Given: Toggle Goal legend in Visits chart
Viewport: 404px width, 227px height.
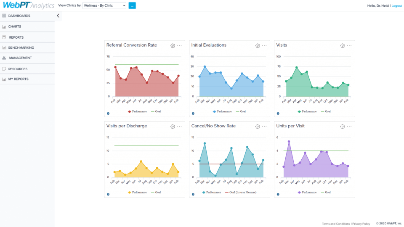Looking at the screenshot, I should click(326, 111).
